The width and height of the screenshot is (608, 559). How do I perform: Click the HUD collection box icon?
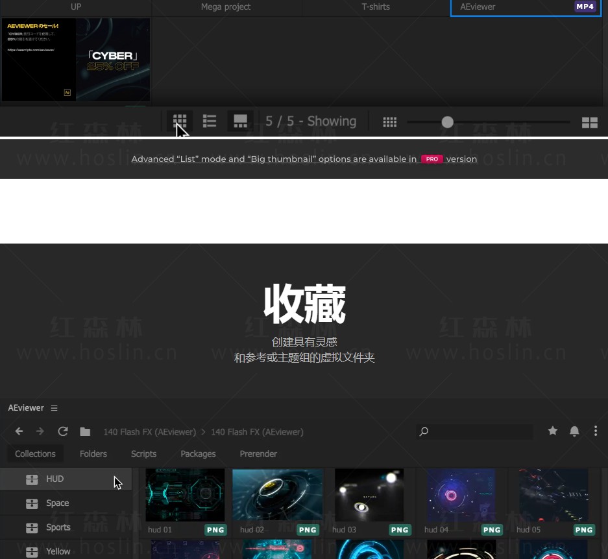tap(32, 479)
